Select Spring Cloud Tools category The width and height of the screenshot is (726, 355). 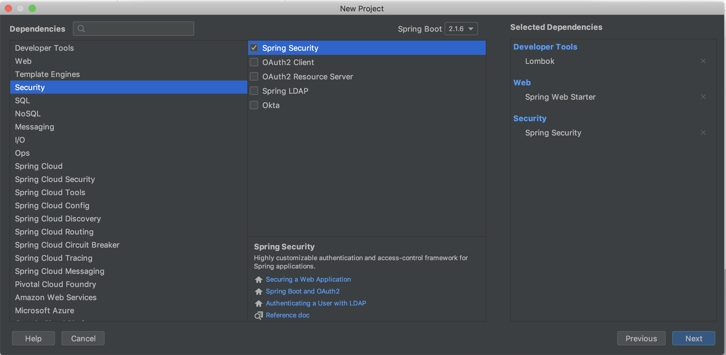pos(128,192)
